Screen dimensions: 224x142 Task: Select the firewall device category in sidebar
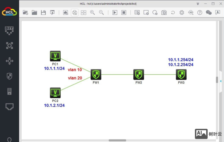pyautogui.click(x=9, y=76)
